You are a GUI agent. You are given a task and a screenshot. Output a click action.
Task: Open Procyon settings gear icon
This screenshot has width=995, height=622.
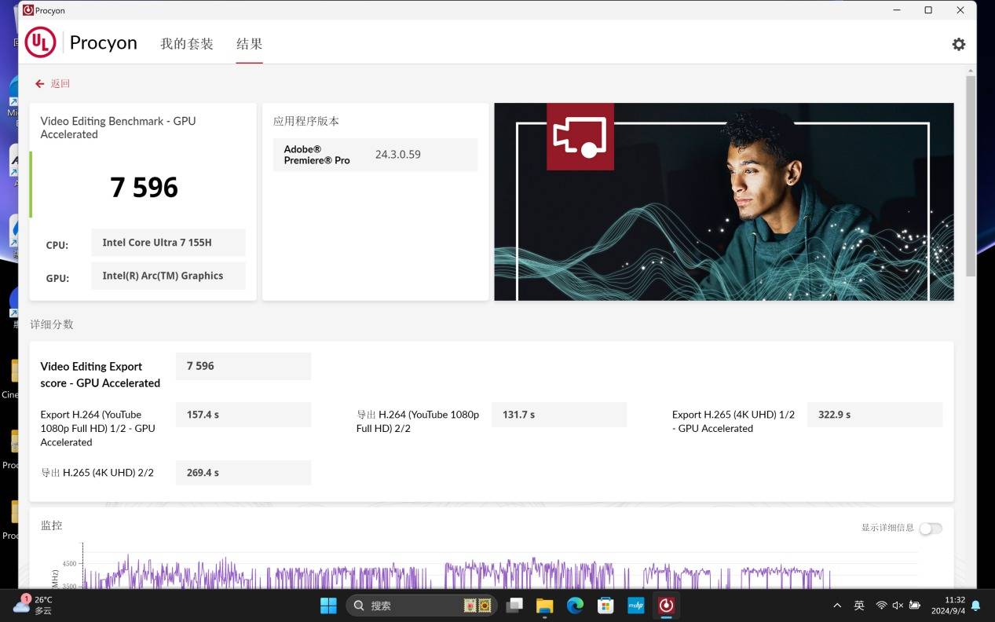(958, 45)
